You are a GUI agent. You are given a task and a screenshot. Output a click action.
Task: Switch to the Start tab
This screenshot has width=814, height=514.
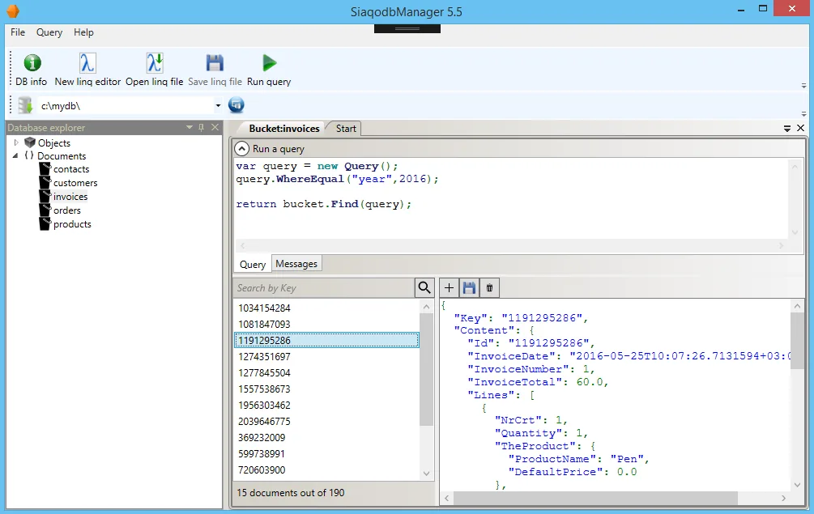(346, 129)
